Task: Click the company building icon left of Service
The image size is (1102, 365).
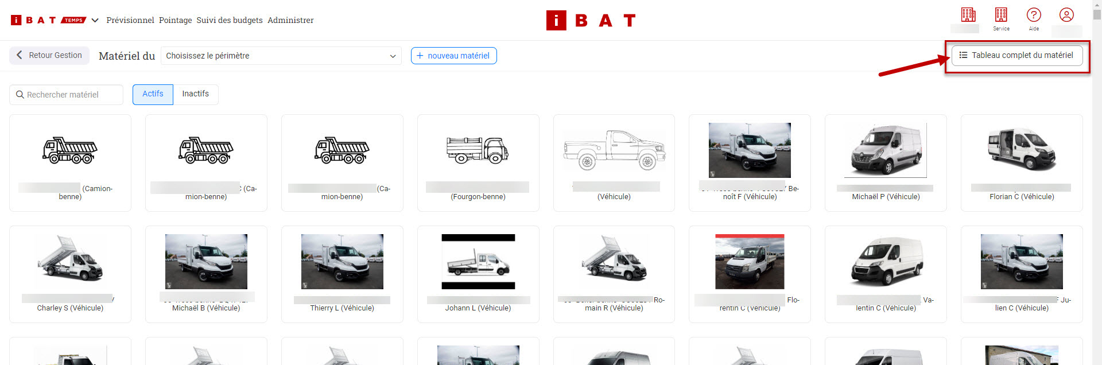Action: point(968,15)
